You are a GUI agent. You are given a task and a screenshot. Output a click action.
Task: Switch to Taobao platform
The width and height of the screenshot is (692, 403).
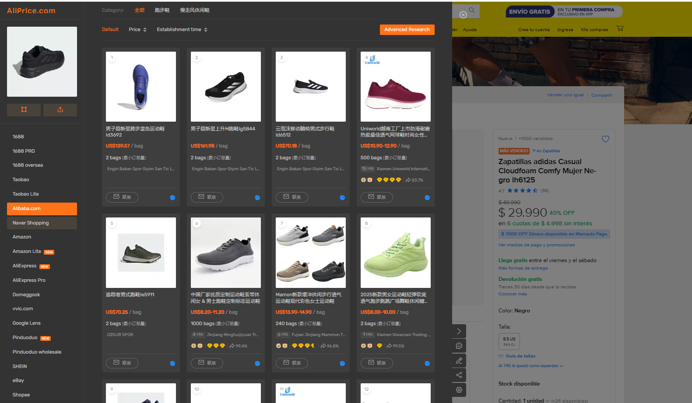(x=42, y=179)
